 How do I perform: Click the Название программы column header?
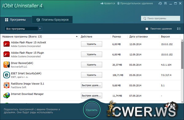(22, 37)
